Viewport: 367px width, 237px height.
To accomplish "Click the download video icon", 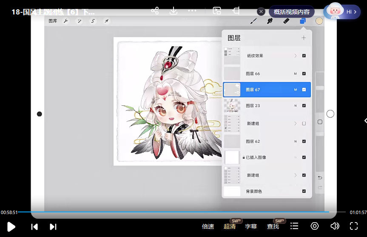I will tap(174, 11).
